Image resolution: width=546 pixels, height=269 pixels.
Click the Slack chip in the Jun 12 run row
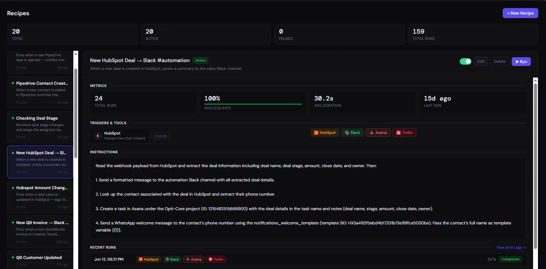tap(172, 259)
